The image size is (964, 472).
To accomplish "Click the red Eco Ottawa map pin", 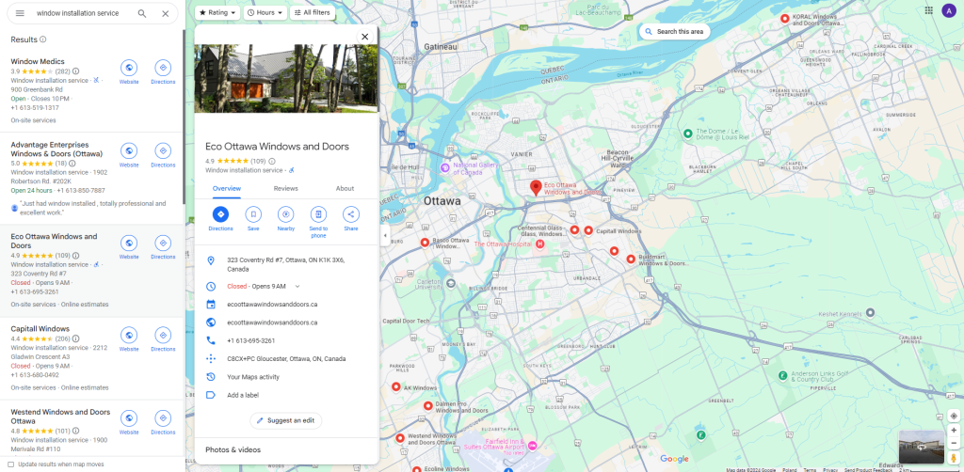I will 536,188.
